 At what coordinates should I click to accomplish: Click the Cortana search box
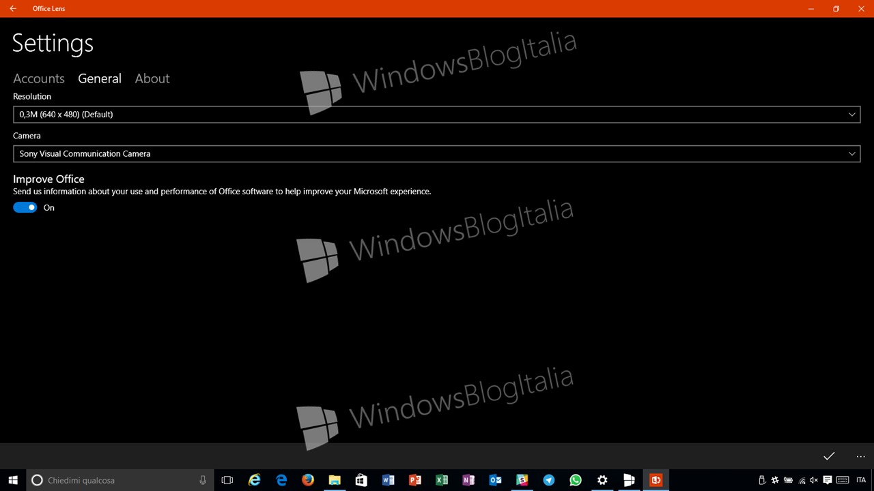[x=120, y=480]
